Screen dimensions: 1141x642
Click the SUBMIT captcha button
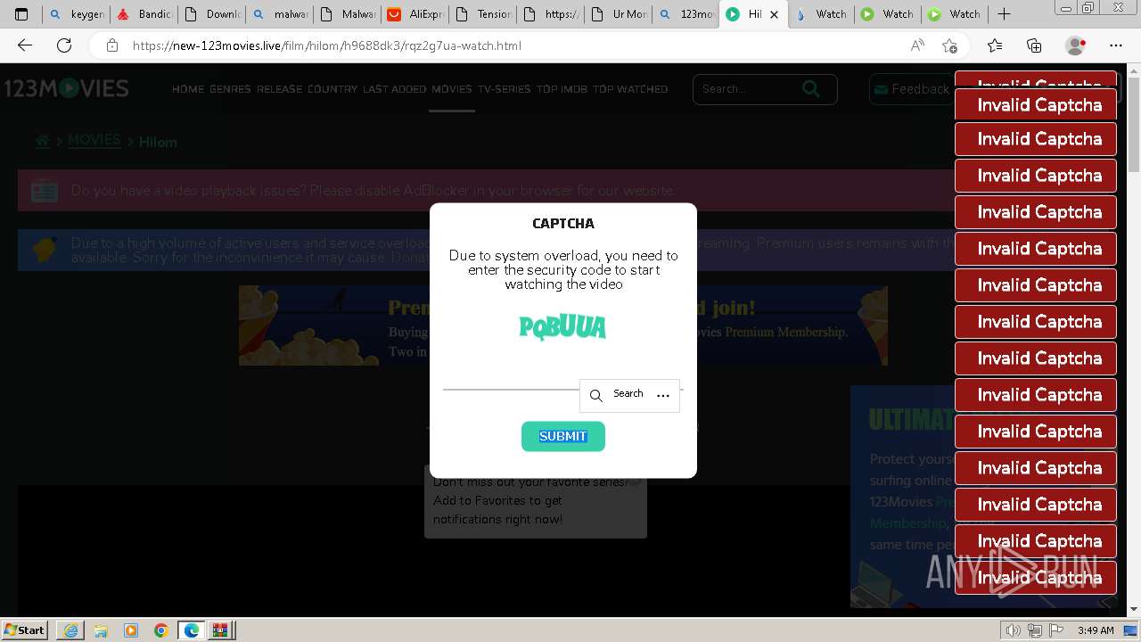563,436
